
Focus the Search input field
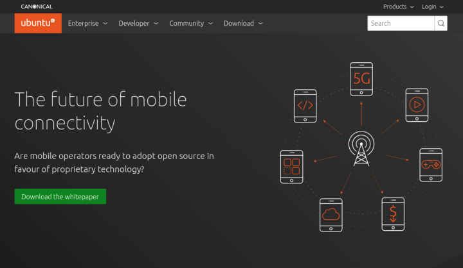(401, 23)
